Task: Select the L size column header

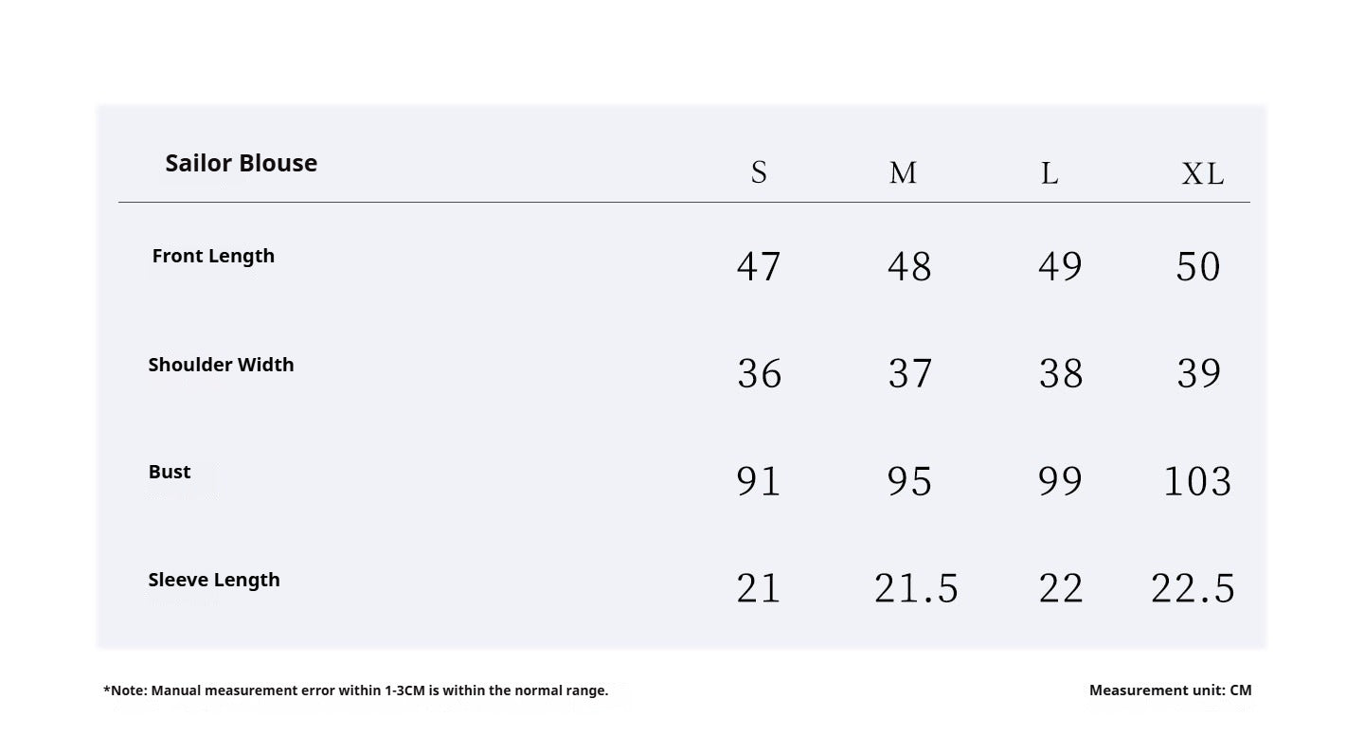Action: (x=1050, y=172)
